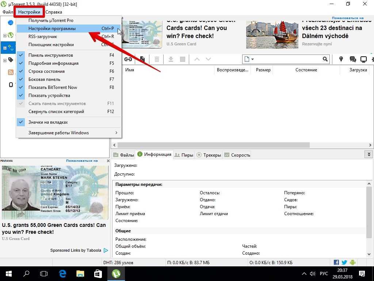The height and width of the screenshot is (281, 374).
Task: Switch to the 'Трекеры' tab
Action: (x=209, y=155)
